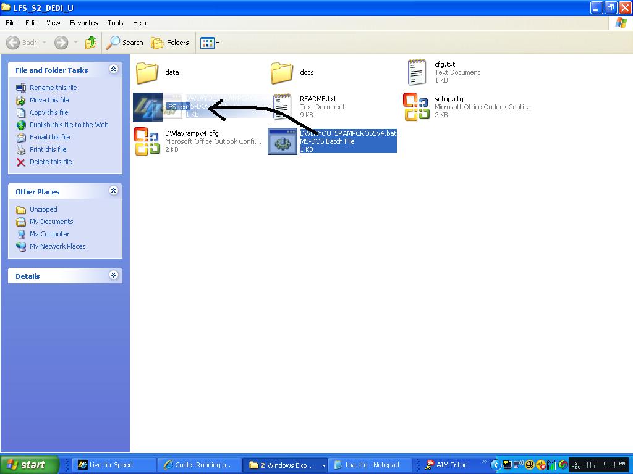Open the Search pane
Viewport: 633px width, 474px height.
click(124, 43)
